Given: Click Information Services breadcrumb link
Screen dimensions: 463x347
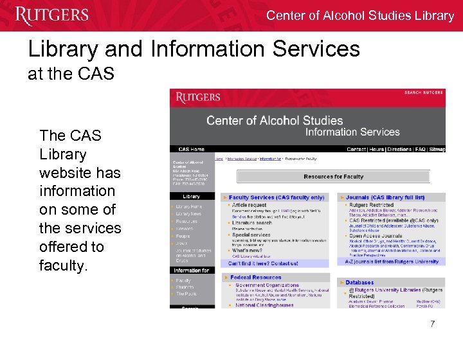Looking at the screenshot, I should pos(242,159).
